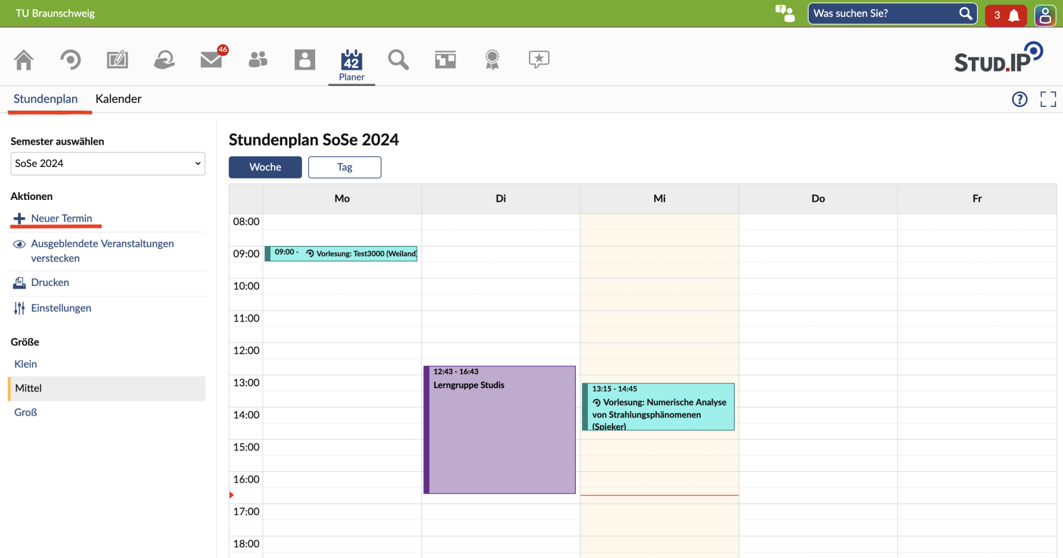Click the Fr column header

[x=977, y=199]
